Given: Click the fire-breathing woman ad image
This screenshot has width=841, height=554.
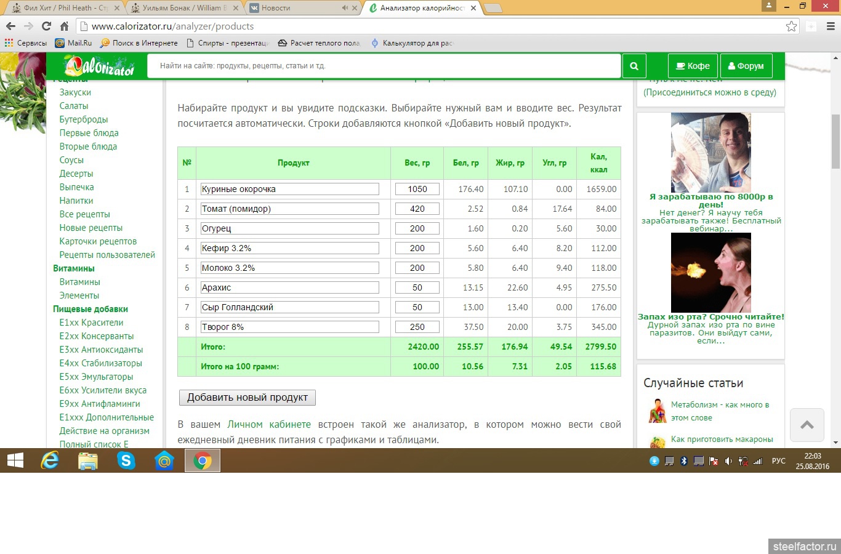Looking at the screenshot, I should point(710,273).
